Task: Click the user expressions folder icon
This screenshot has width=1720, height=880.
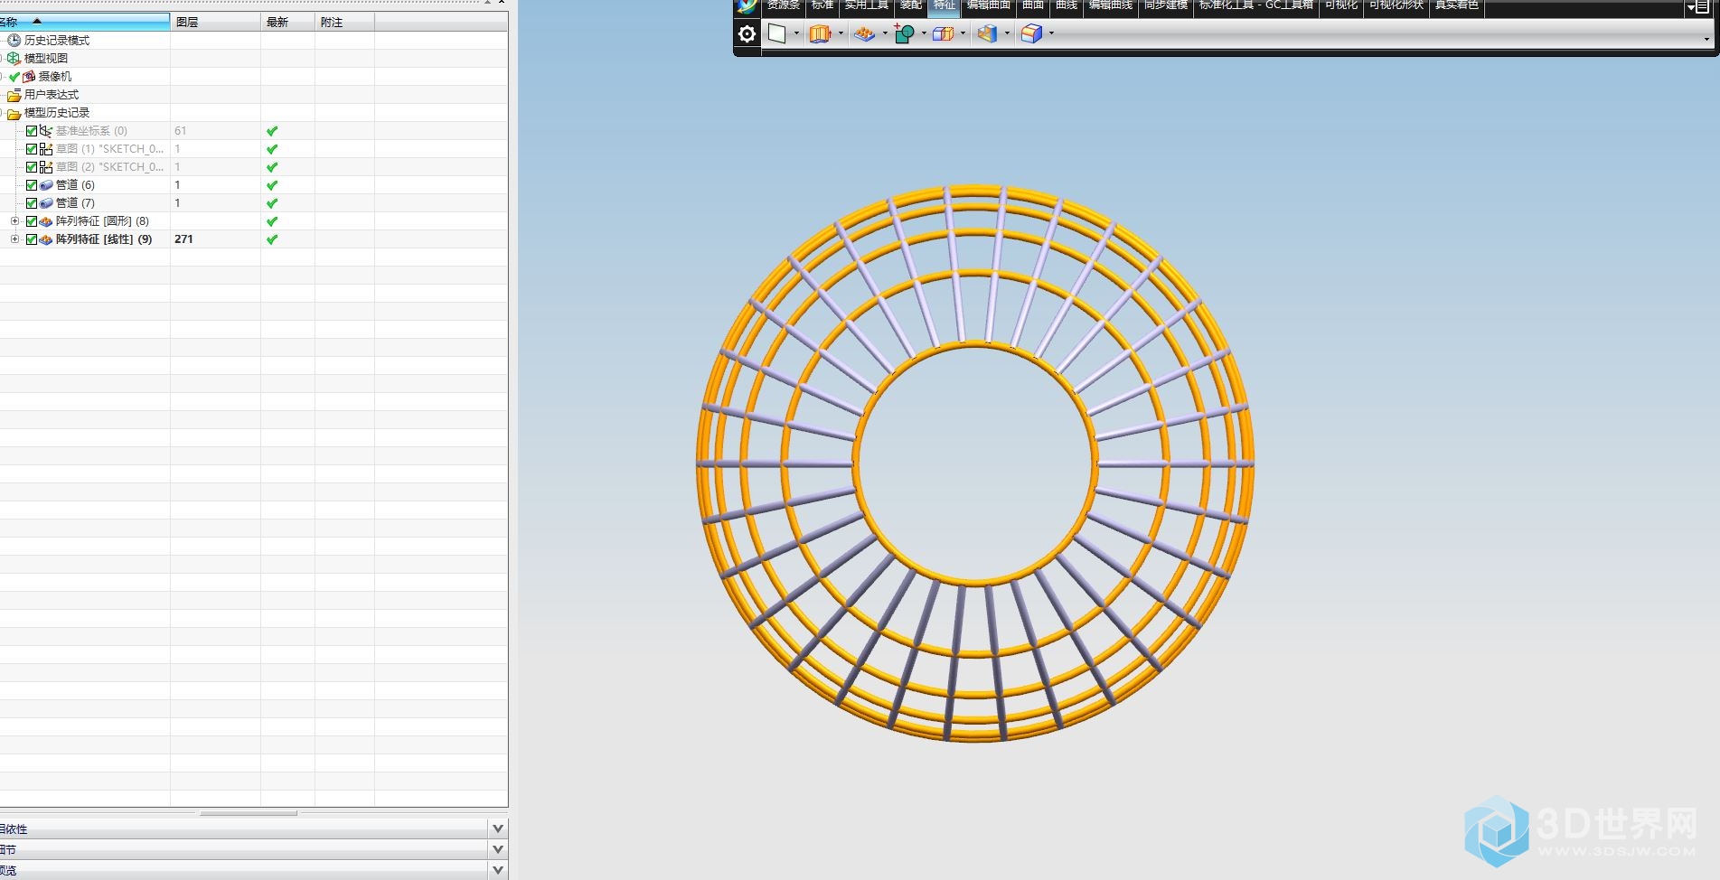Action: point(14,95)
